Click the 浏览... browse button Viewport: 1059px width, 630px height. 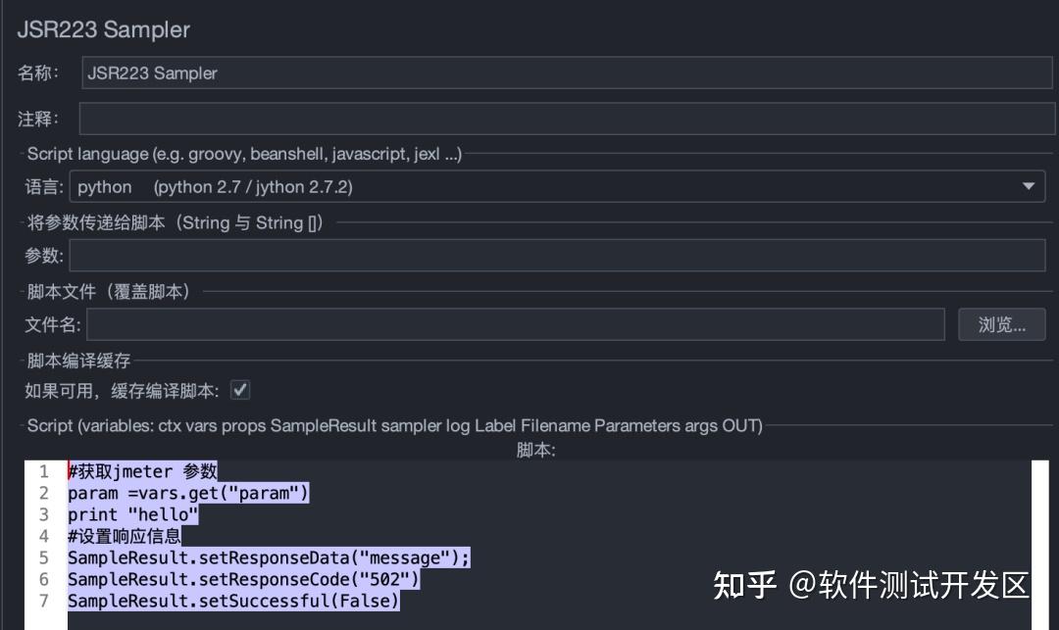tap(1001, 324)
